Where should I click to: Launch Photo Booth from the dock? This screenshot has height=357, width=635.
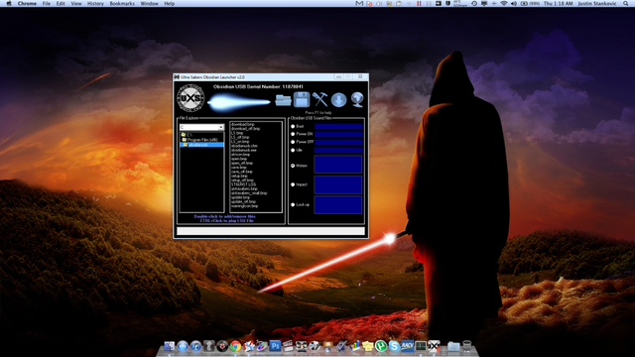[x=302, y=346]
